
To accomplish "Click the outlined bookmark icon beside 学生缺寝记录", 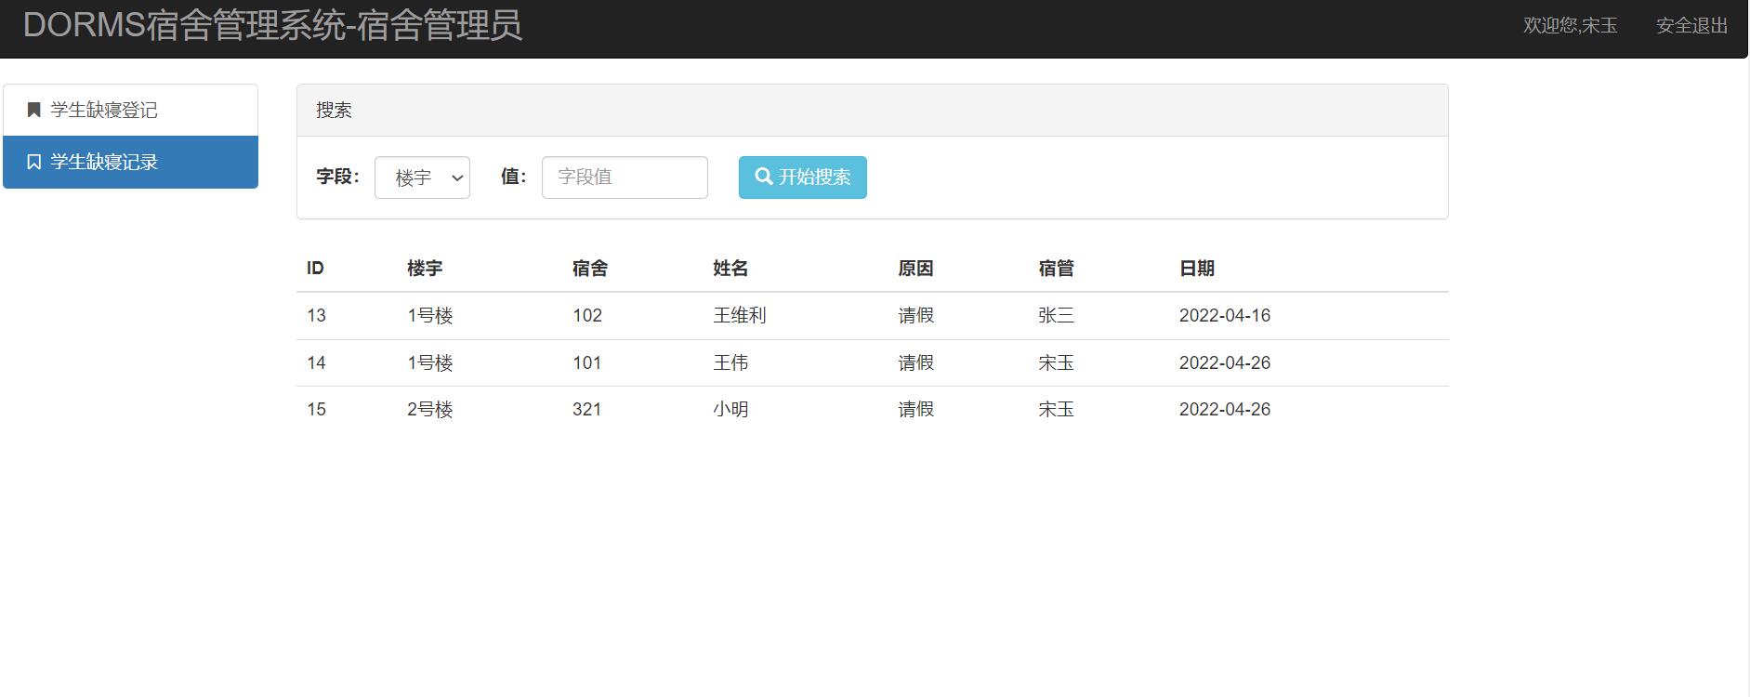I will tap(33, 162).
